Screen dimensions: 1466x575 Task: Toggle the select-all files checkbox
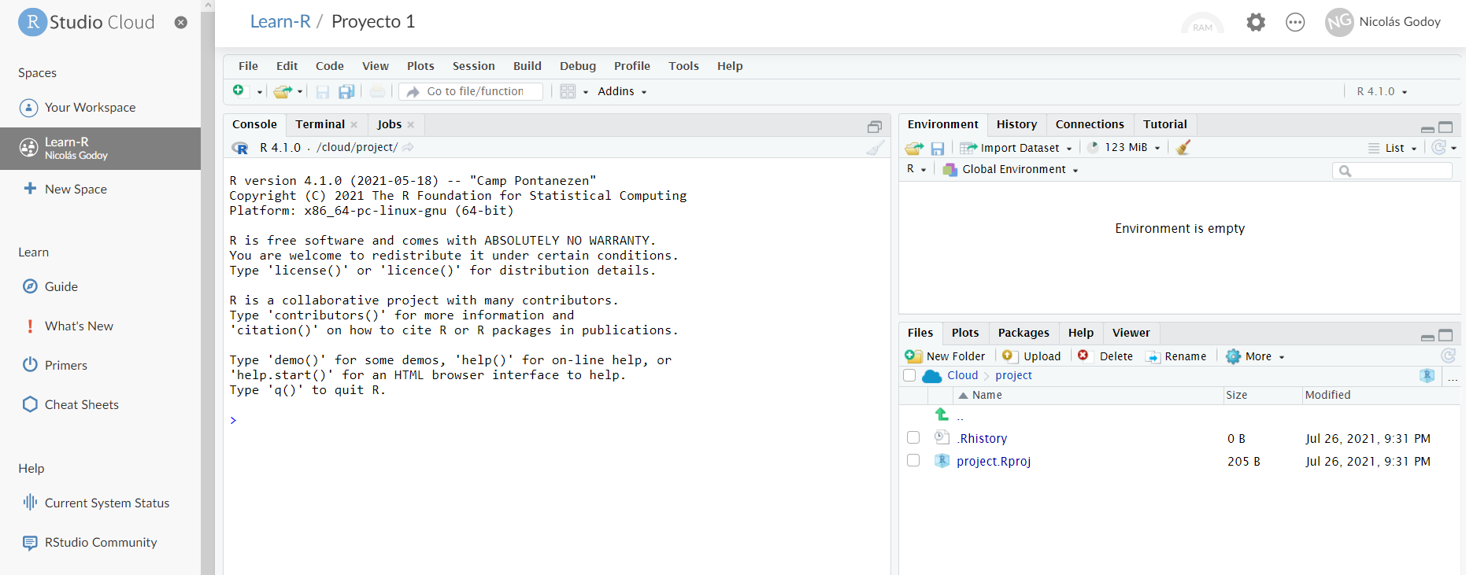909,376
